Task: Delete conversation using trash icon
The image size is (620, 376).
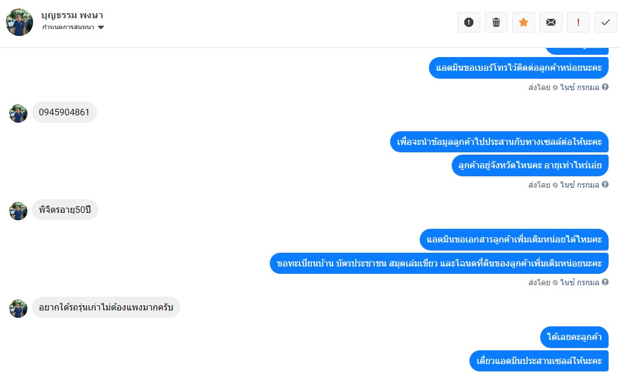Action: click(x=496, y=22)
